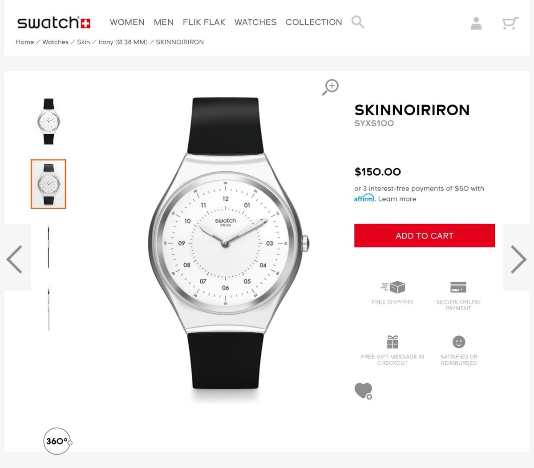Navigate to Skin breadcrumb
This screenshot has height=468, width=534.
coord(83,42)
